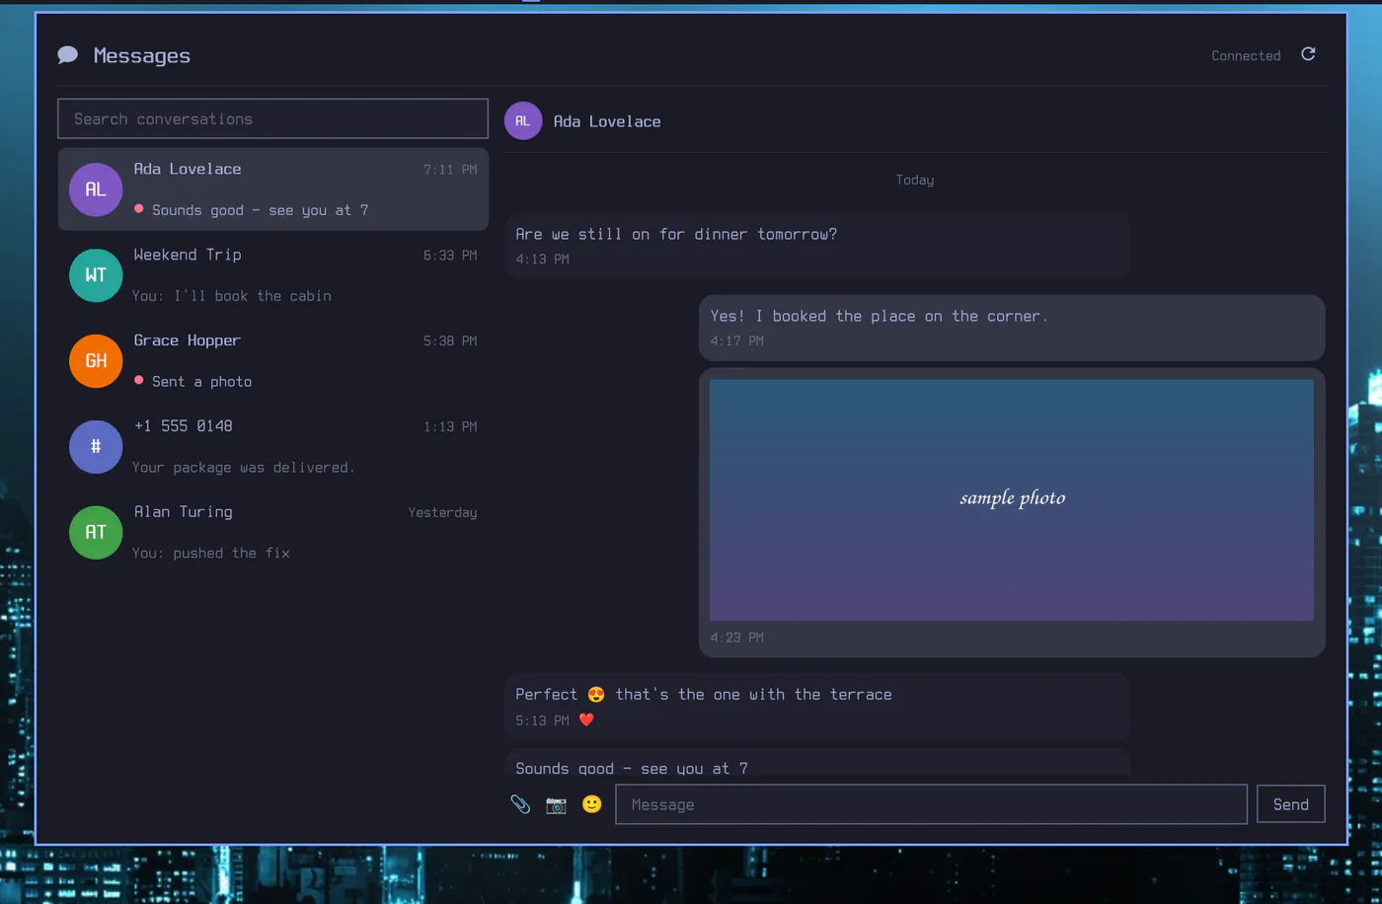Open the sample photo image

[1012, 499]
